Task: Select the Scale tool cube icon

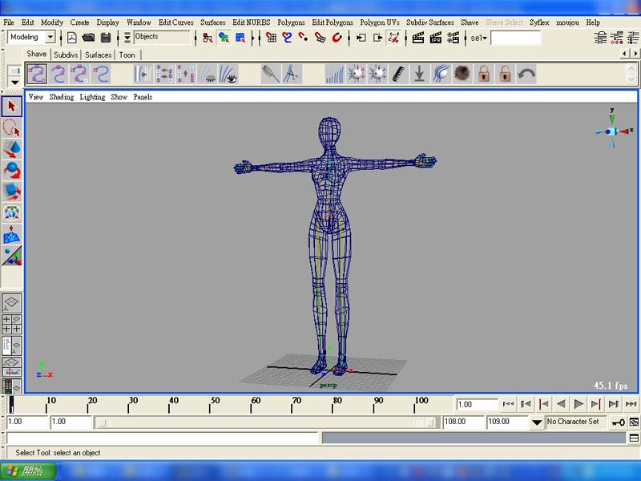Action: click(x=12, y=192)
